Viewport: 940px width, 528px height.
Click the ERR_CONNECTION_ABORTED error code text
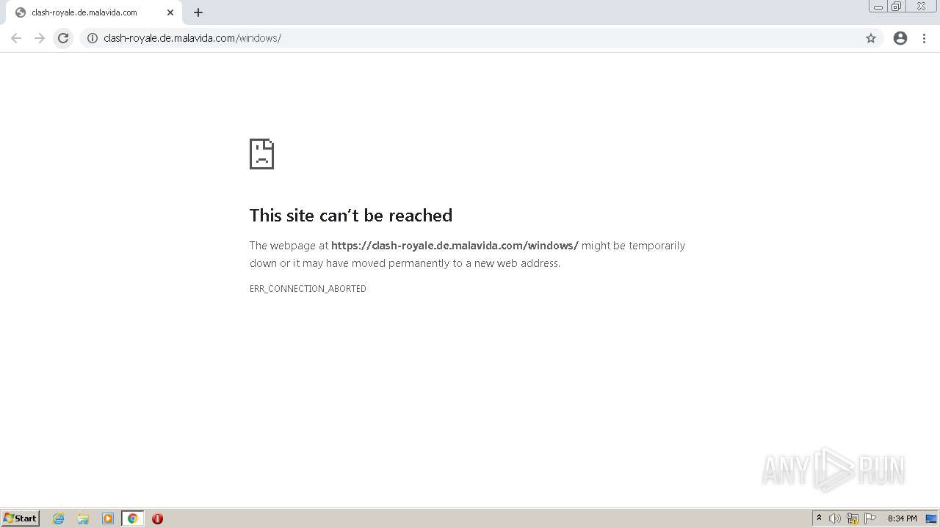tap(308, 289)
